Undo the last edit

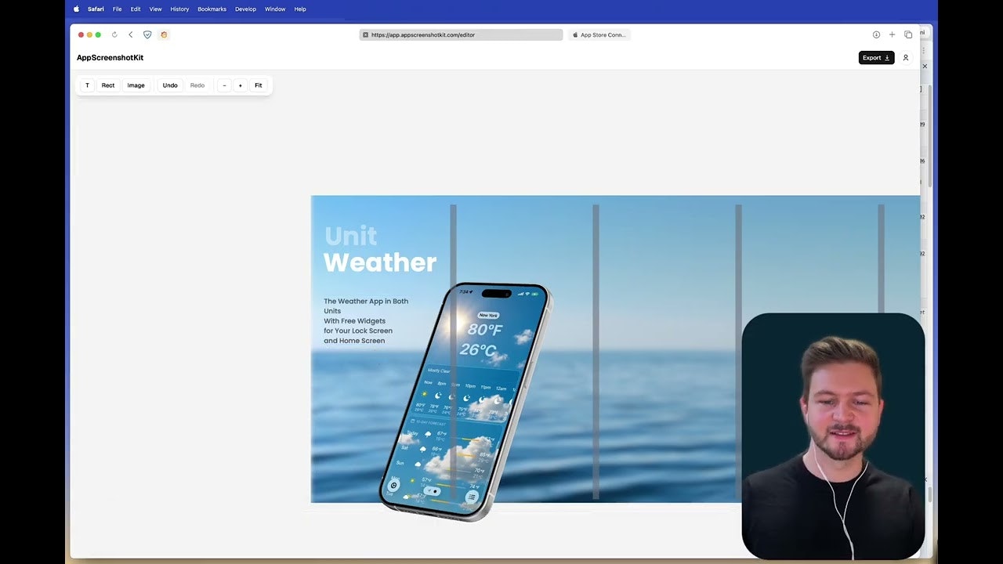[x=170, y=85]
